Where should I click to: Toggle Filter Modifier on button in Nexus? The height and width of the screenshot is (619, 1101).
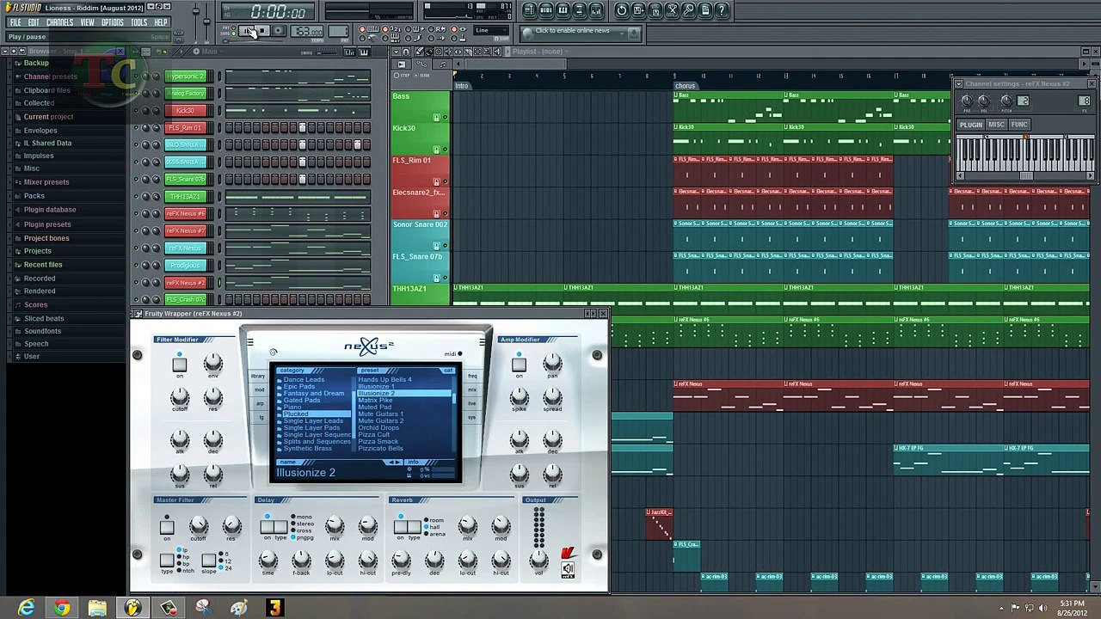(179, 365)
